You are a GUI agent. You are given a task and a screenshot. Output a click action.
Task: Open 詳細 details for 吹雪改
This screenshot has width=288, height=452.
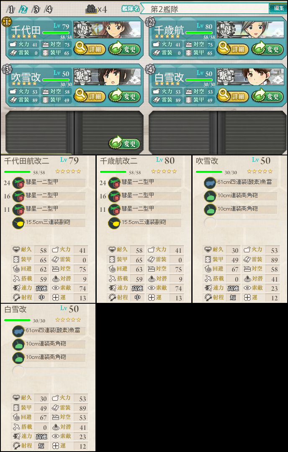pyautogui.click(x=90, y=96)
